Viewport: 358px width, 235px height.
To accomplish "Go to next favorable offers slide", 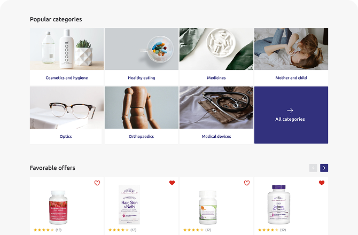I will (324, 168).
